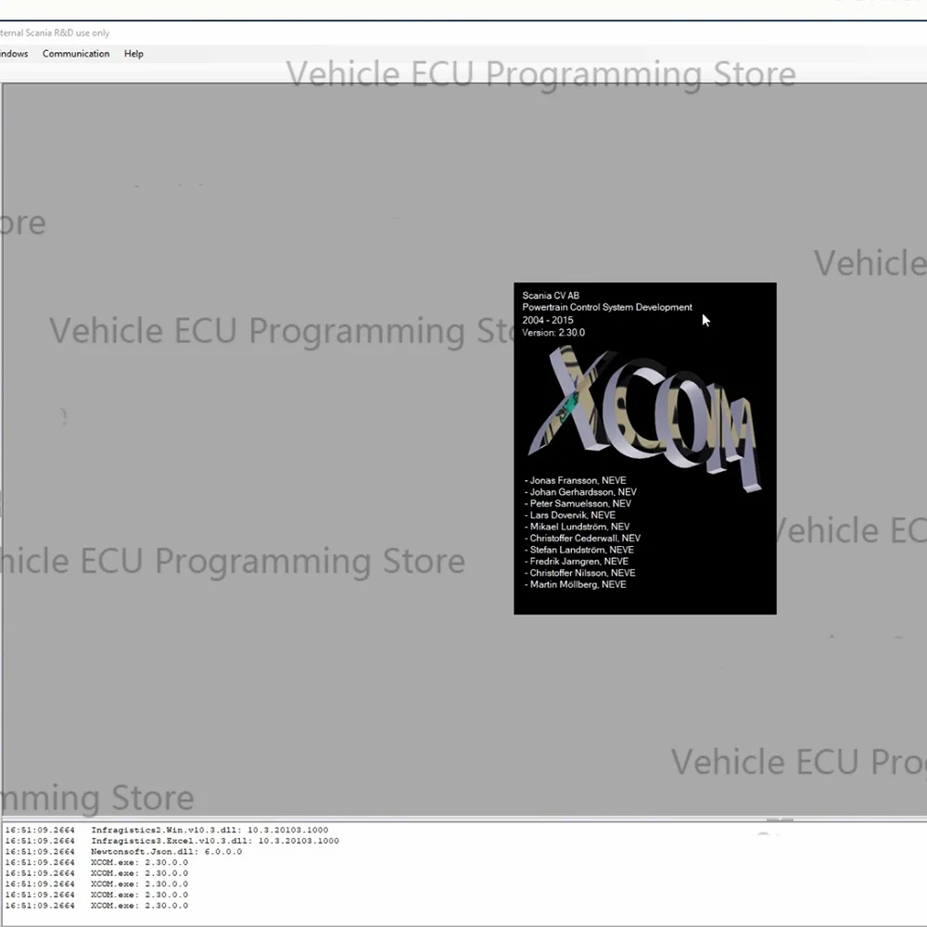The height and width of the screenshot is (927, 927).
Task: Open the Communication menu
Action: coord(76,54)
